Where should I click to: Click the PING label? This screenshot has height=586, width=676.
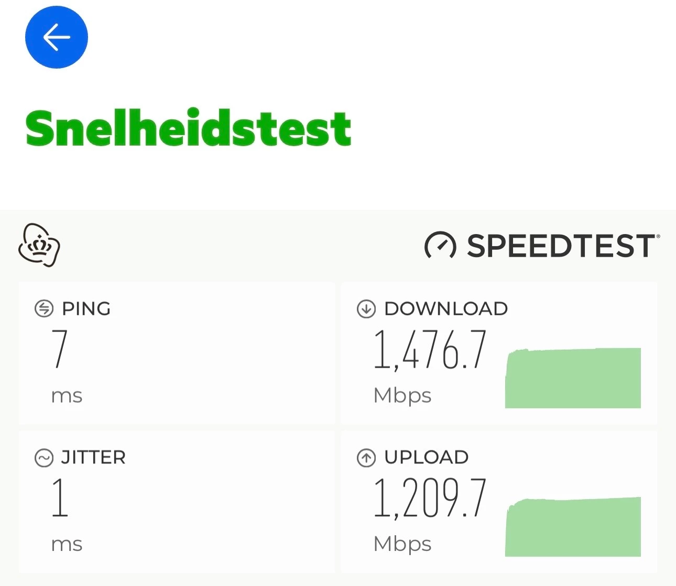point(86,309)
